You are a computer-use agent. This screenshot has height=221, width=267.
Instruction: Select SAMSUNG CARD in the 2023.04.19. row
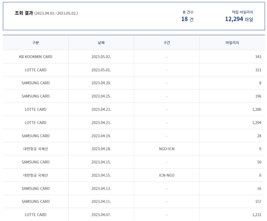[x=36, y=136]
